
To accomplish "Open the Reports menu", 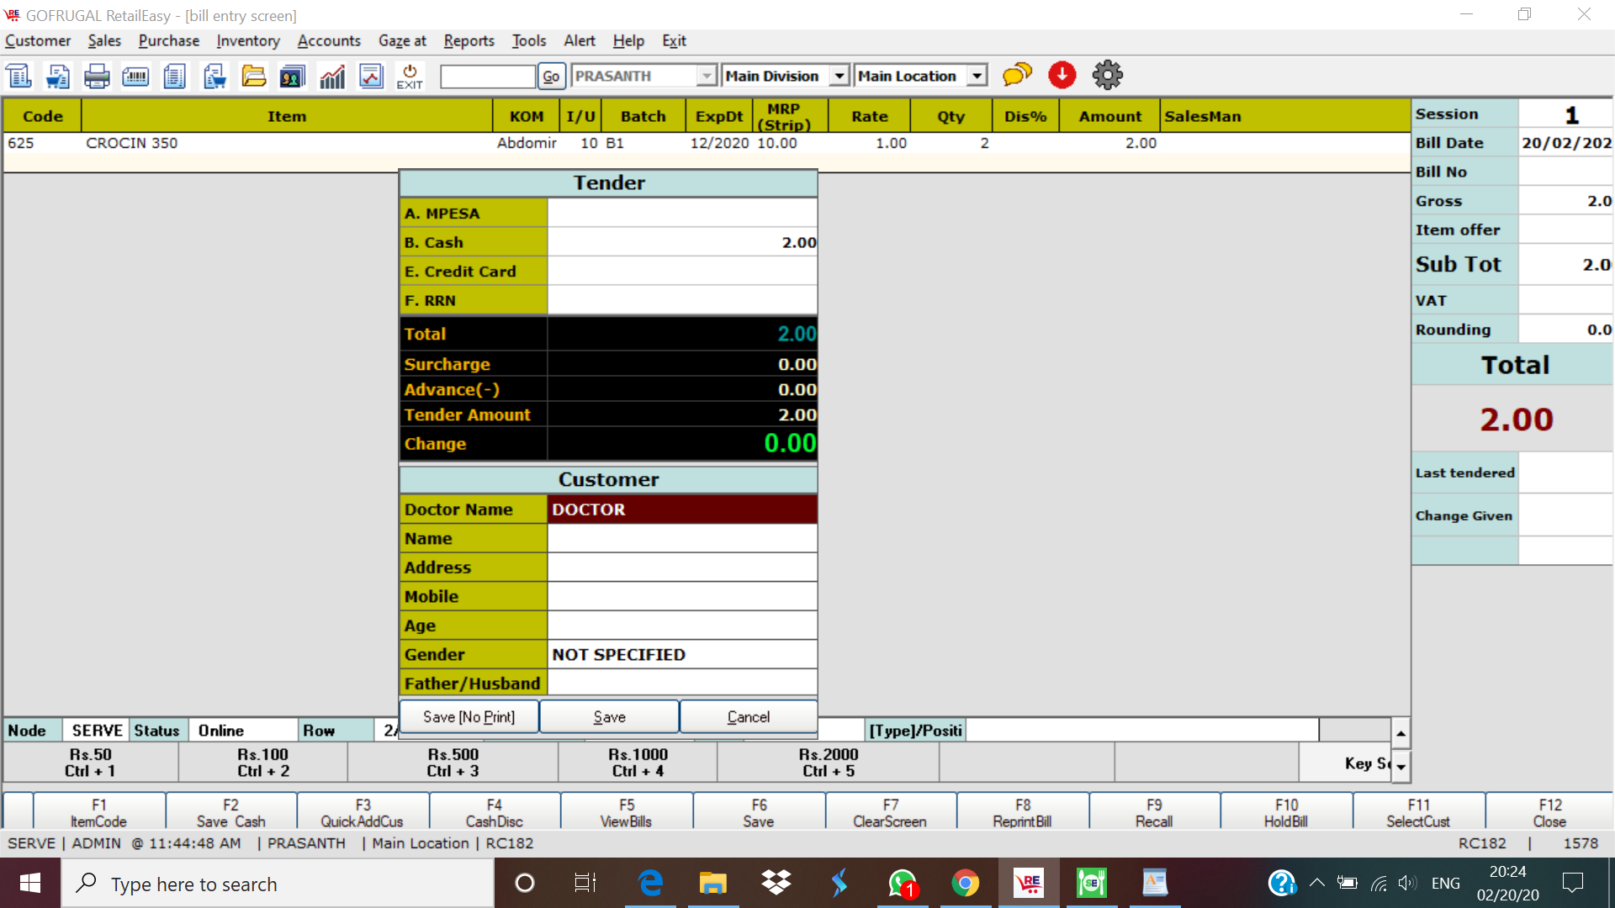I will tap(469, 40).
